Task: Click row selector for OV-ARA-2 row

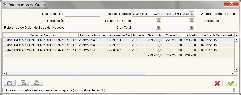Action: [x=4, y=45]
